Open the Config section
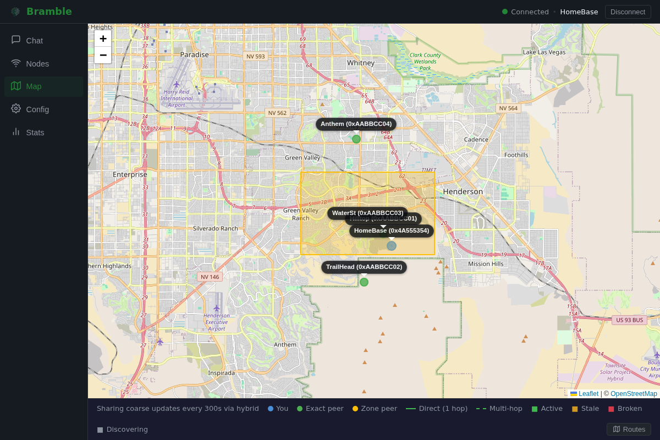This screenshot has height=440, width=660. click(44, 109)
